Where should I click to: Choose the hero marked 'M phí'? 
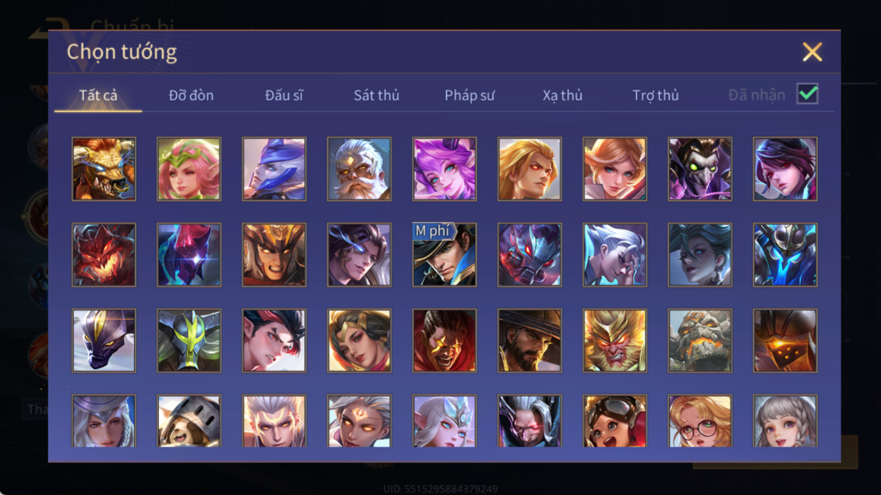444,255
